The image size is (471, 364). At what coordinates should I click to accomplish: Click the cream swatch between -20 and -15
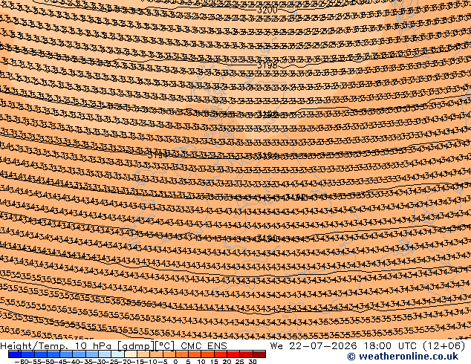click(x=131, y=354)
